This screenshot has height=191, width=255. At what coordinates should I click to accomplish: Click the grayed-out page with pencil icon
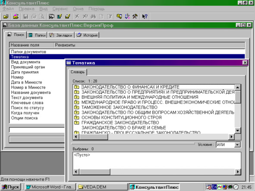(x=110, y=16)
